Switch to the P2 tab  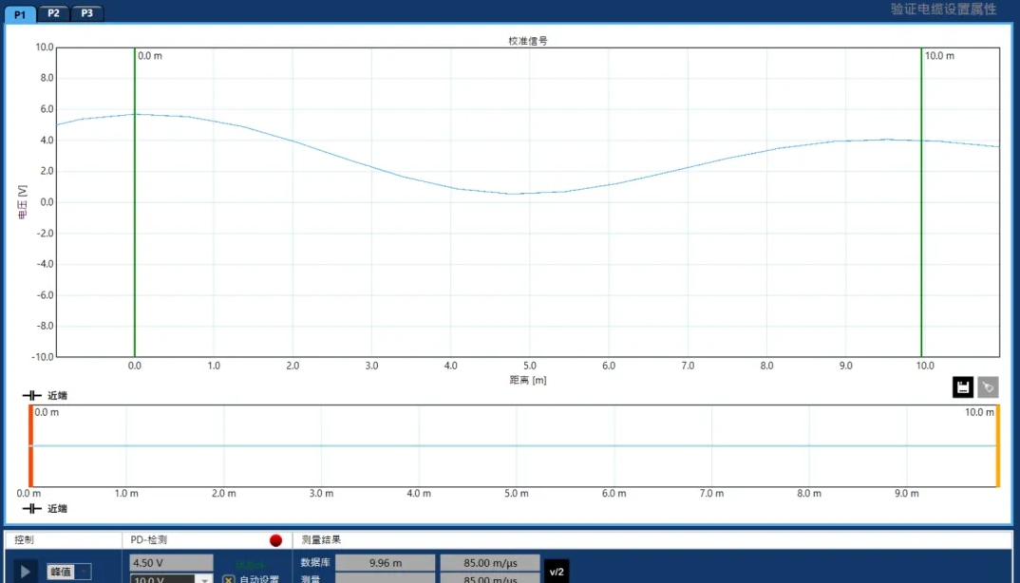[53, 12]
